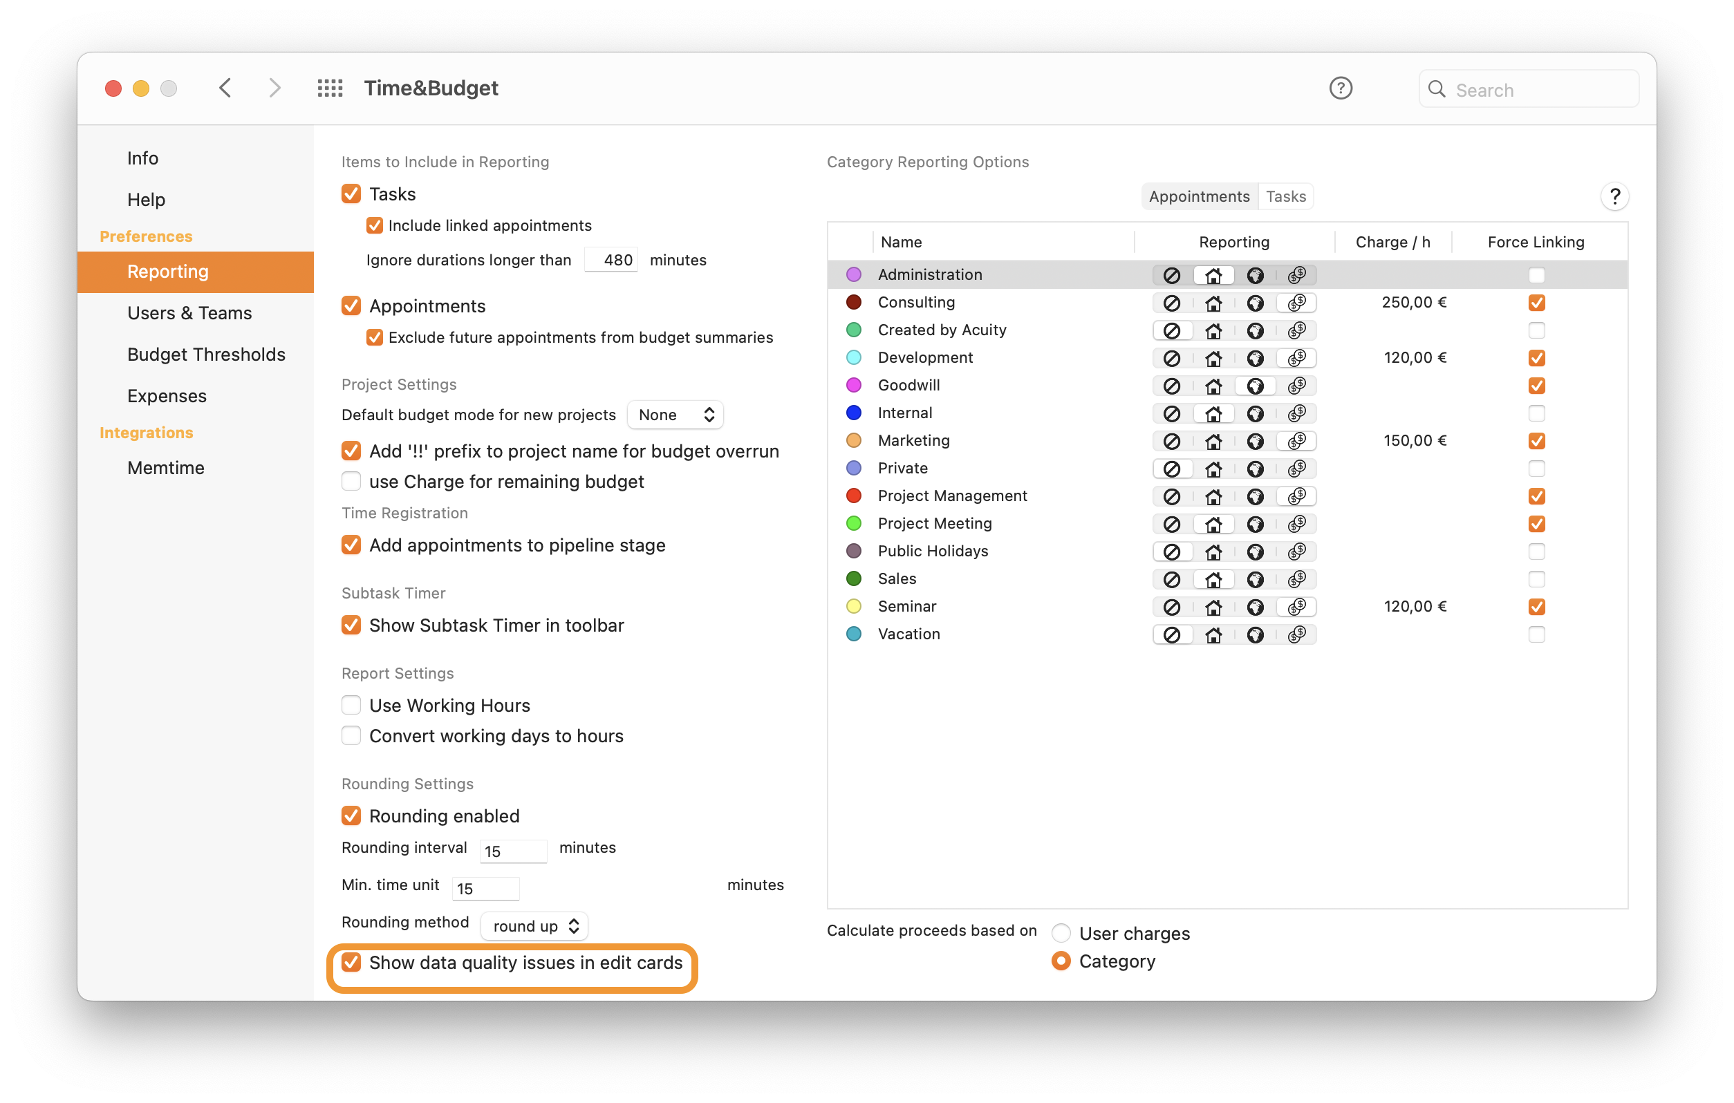Go back with the left chevron

(225, 88)
